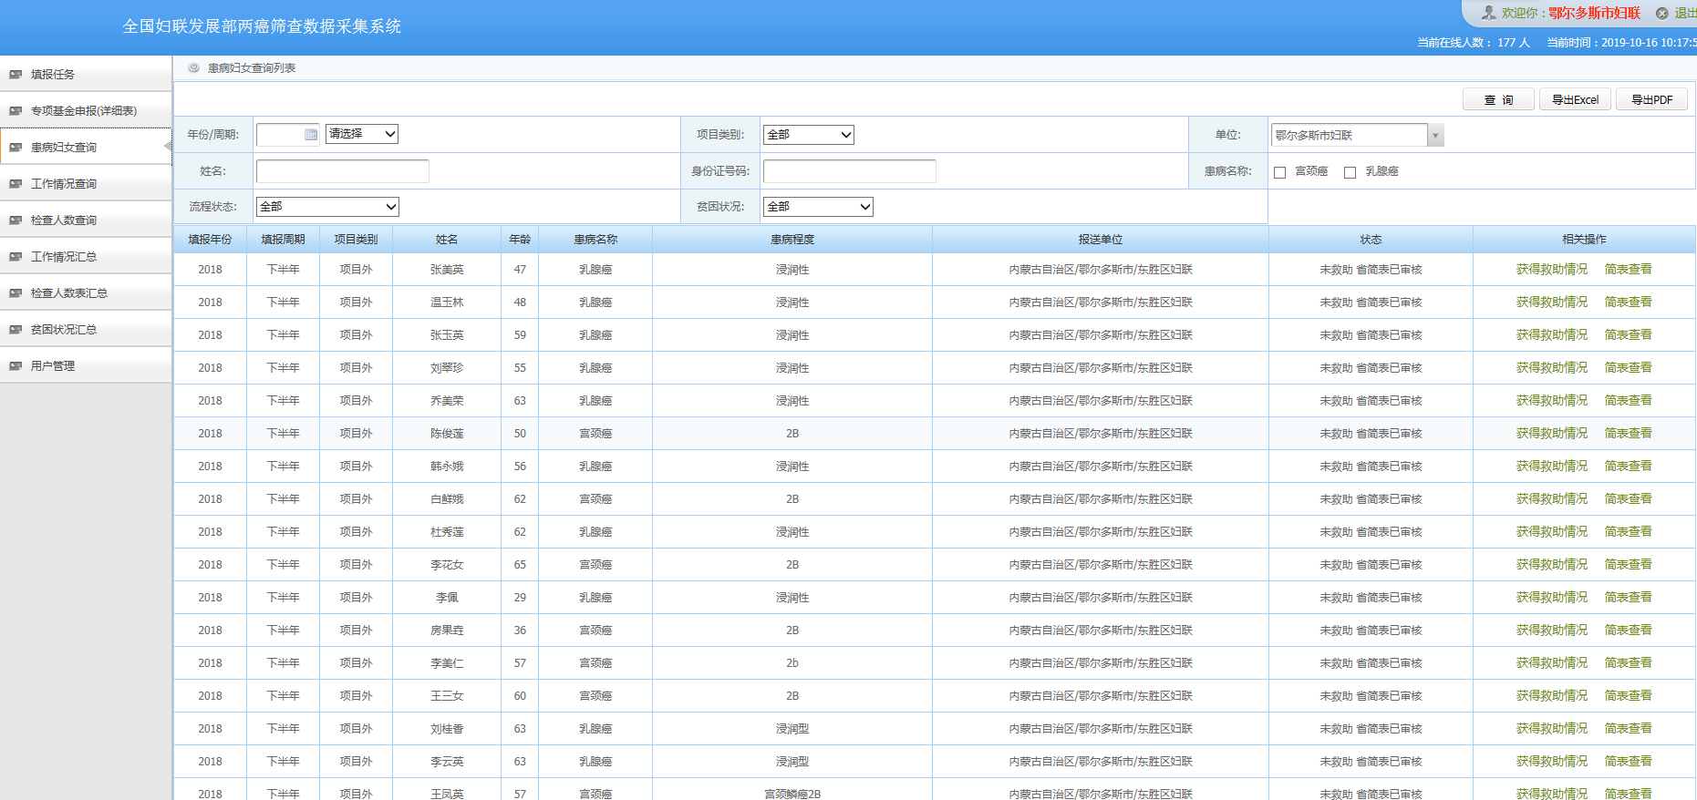Screen dimensions: 1697x800
Task: Open the 流程状态 dropdown
Action: tap(327, 207)
